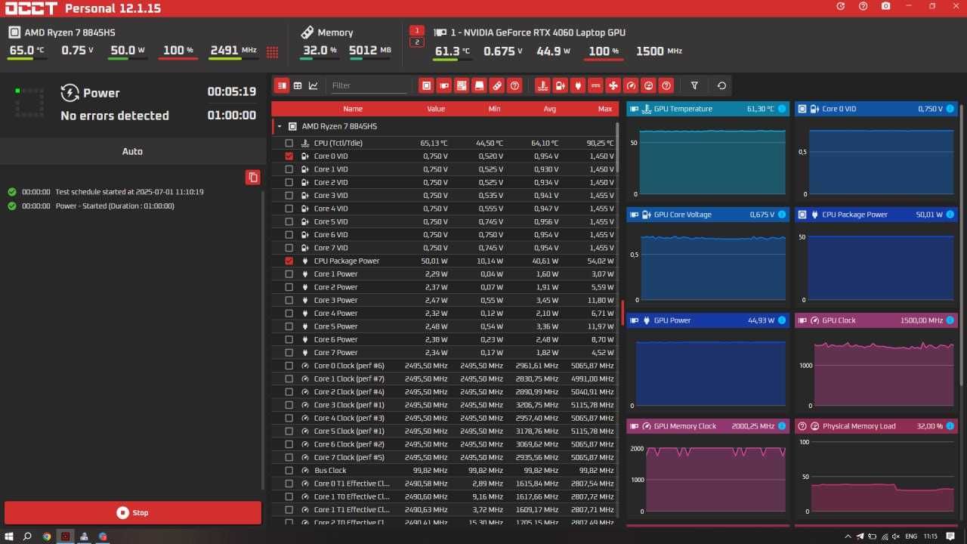967x544 pixels.
Task: Toggle the blue dot on GPU Temperature graph
Action: (782, 109)
